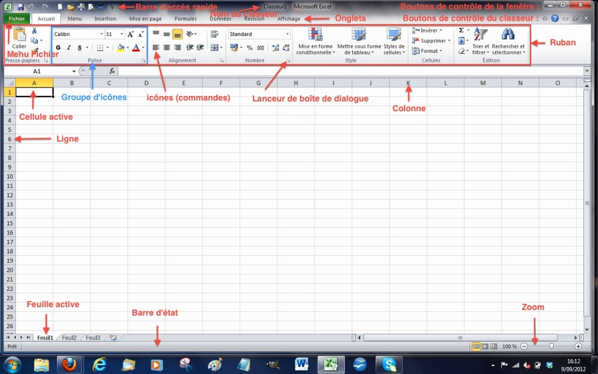Save the workbook from the quick access toolbar
598x374 pixels.
(x=20, y=7)
